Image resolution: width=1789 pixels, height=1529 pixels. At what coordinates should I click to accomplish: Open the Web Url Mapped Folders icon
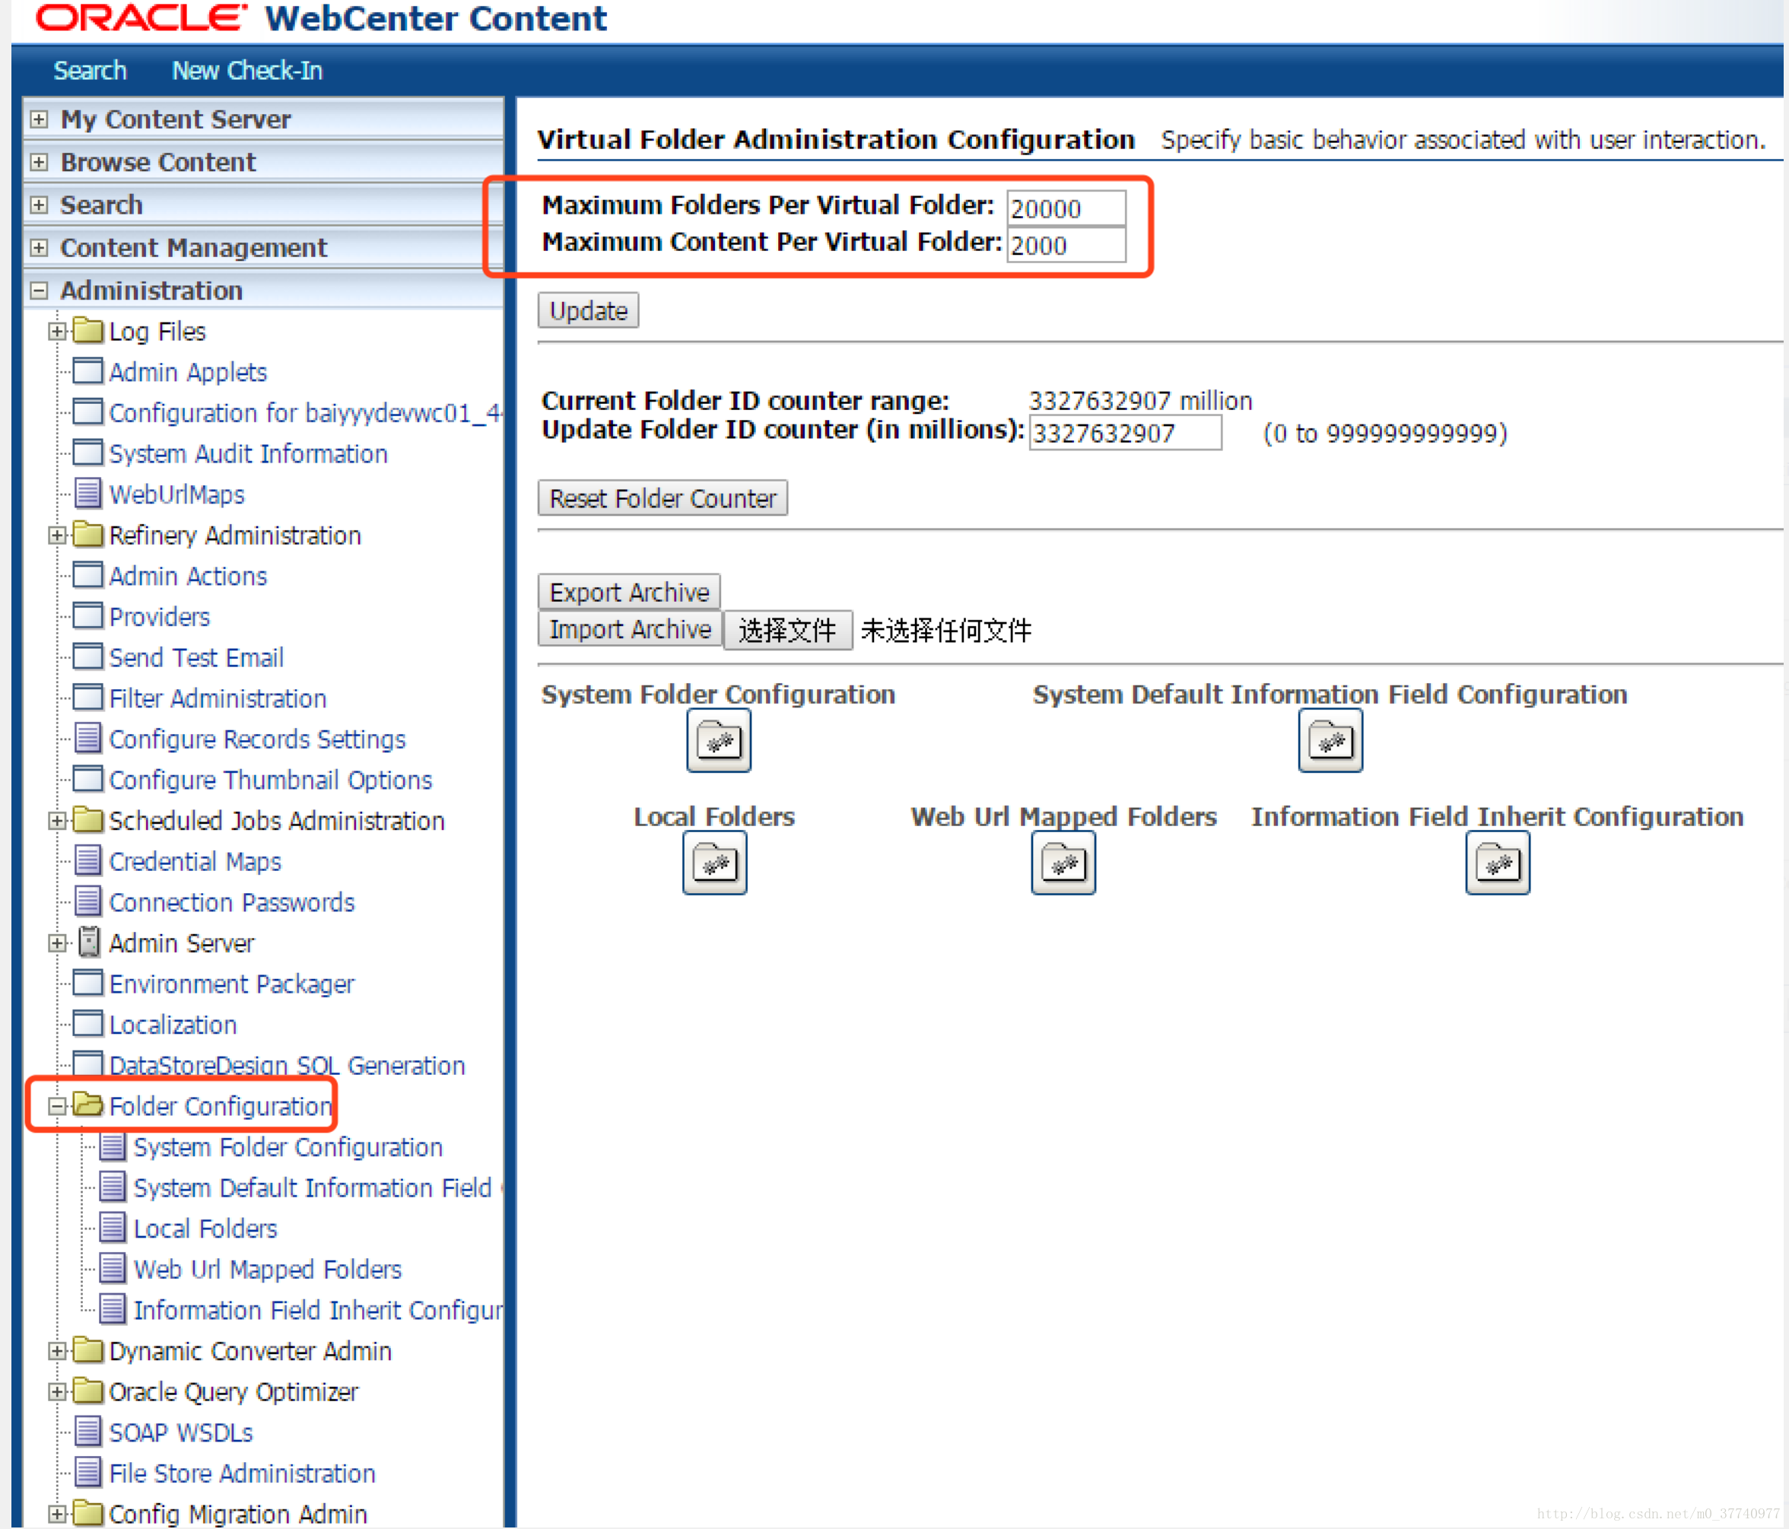1063,863
